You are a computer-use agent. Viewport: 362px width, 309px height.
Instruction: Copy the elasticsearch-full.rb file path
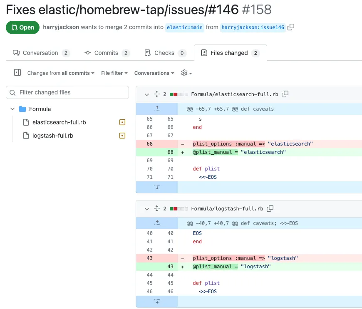pyautogui.click(x=285, y=94)
